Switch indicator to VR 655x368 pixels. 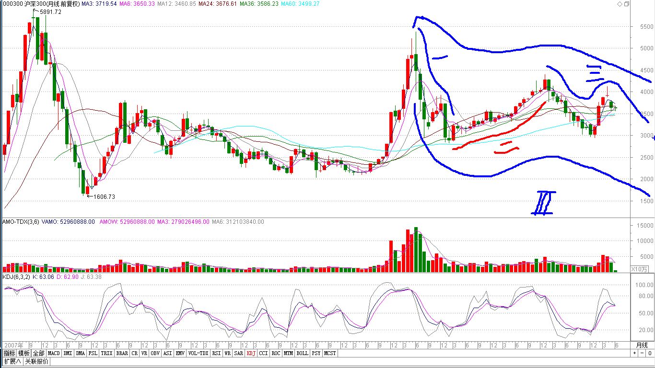pyautogui.click(x=144, y=353)
